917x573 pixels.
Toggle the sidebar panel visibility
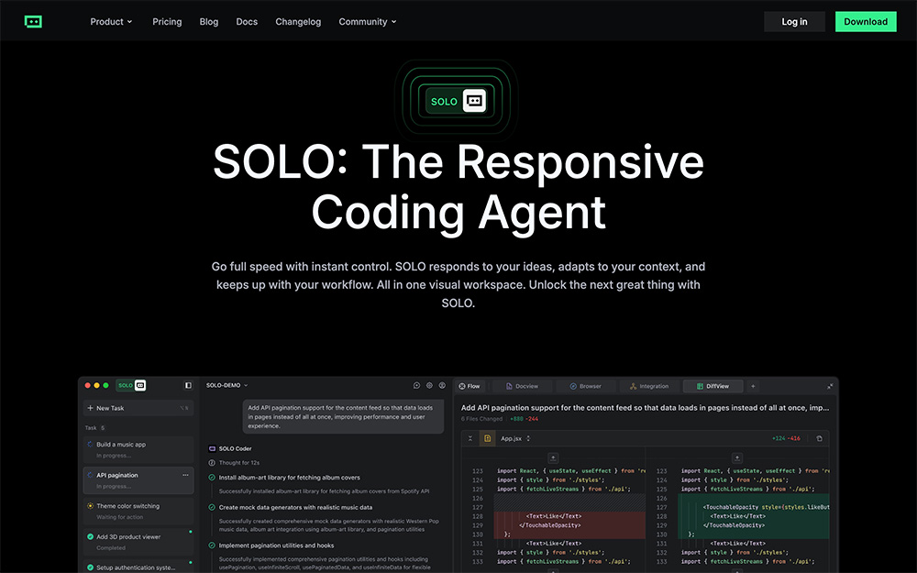189,385
